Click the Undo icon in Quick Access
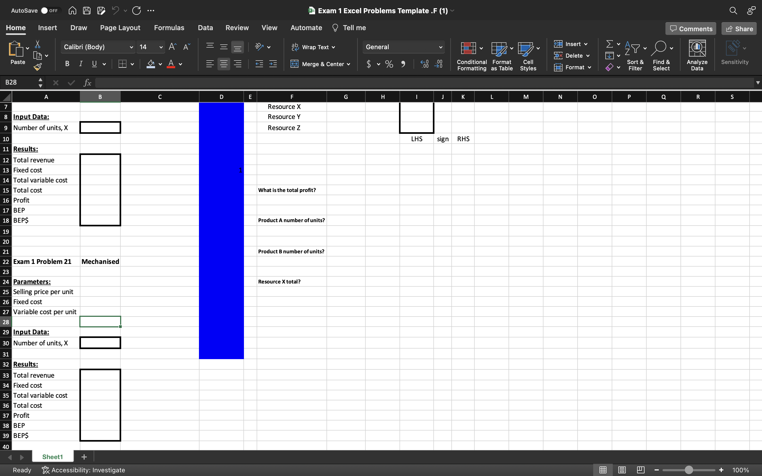This screenshot has height=476, width=762. [115, 10]
